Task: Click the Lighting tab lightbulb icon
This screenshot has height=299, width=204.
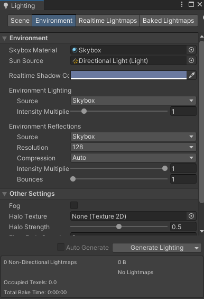Action: [6, 6]
